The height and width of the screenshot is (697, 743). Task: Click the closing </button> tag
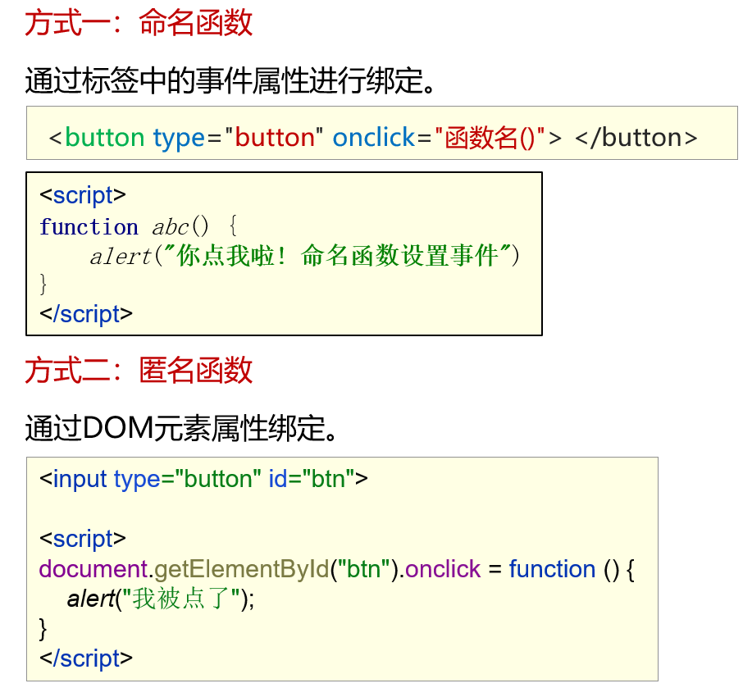click(636, 138)
